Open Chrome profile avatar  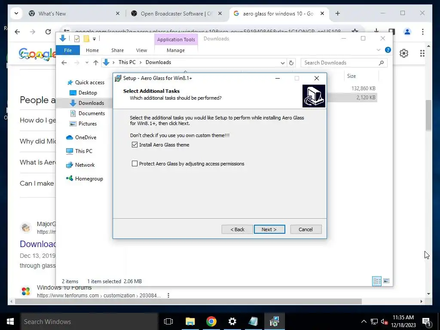click(x=407, y=32)
